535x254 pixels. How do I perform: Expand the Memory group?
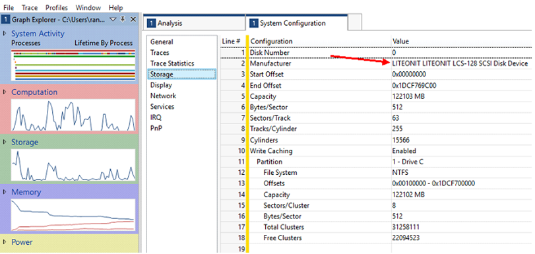tap(5, 192)
